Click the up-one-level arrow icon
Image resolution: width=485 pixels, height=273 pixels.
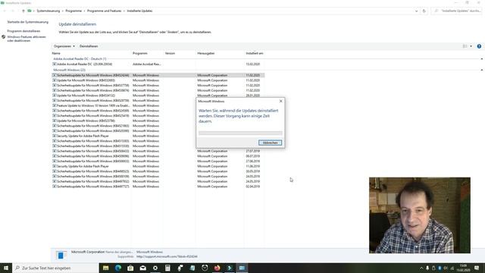(x=23, y=11)
